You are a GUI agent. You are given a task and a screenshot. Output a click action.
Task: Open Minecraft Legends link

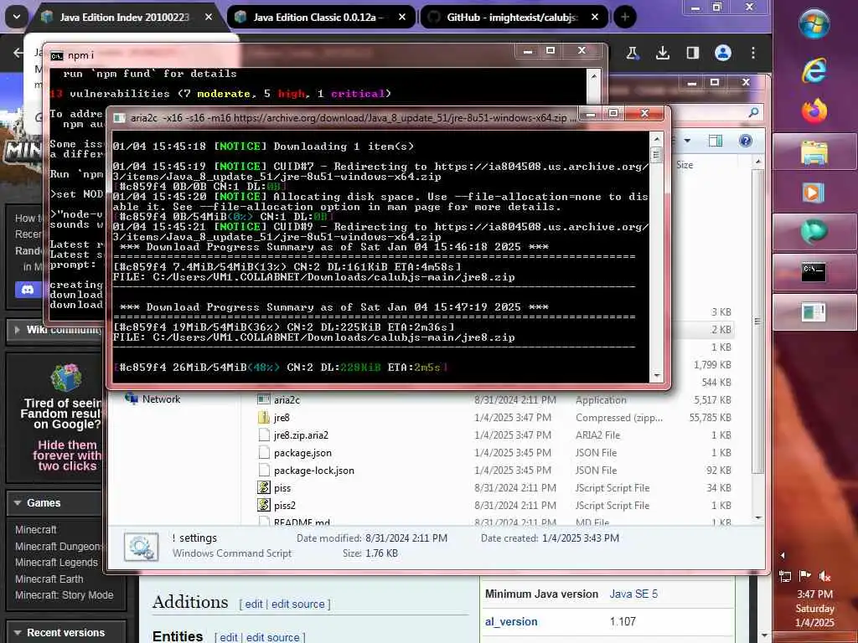pyautogui.click(x=56, y=563)
